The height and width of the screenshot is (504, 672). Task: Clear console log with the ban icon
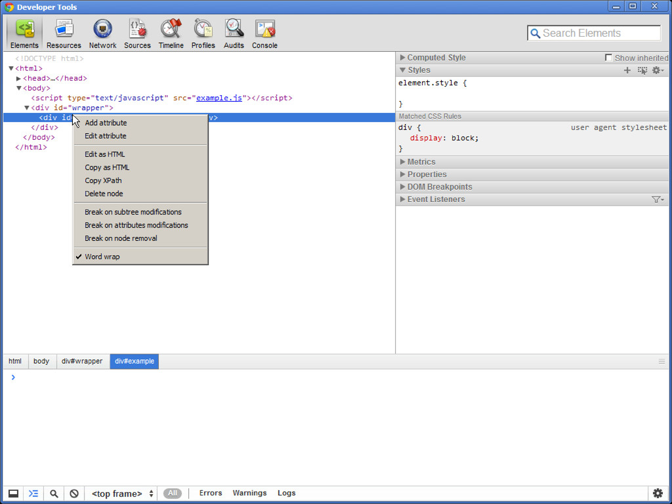pos(74,493)
